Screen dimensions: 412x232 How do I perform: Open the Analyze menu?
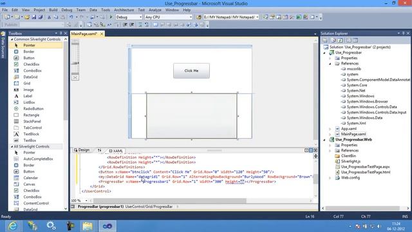pyautogui.click(x=155, y=10)
